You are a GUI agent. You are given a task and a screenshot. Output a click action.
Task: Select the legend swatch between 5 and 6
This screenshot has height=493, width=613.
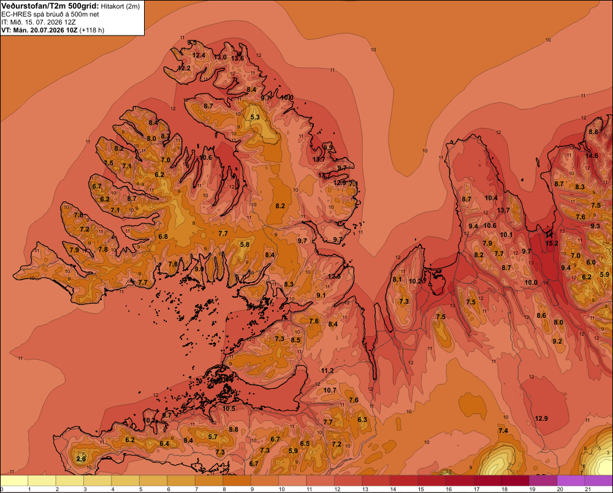153,481
